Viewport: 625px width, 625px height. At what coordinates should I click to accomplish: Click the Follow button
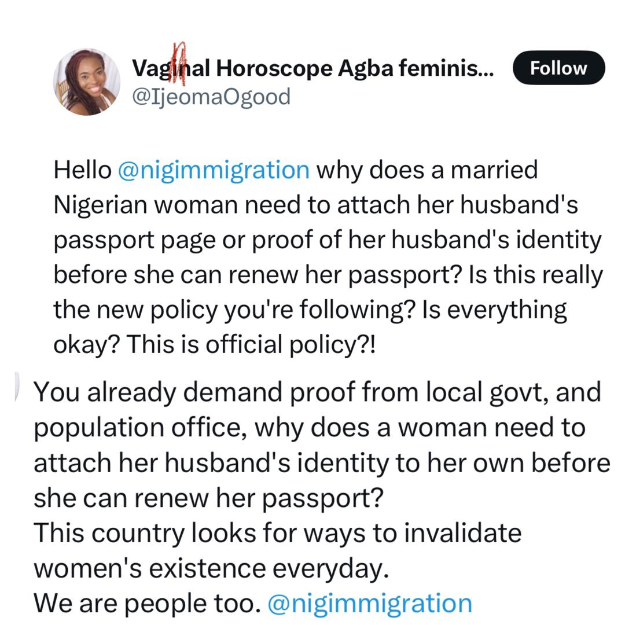558,68
